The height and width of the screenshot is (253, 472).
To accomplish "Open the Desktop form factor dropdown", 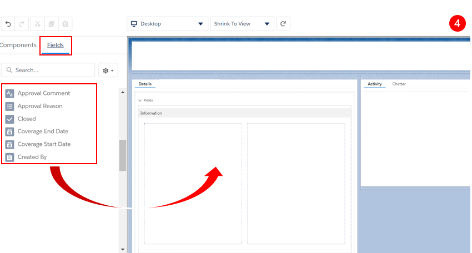I will pos(167,24).
